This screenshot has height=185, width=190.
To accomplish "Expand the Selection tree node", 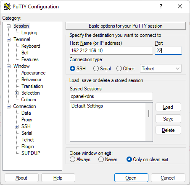I will tap(16, 93).
